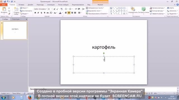Align text to the right
This screenshot has height=100, width=179.
coord(72,13)
